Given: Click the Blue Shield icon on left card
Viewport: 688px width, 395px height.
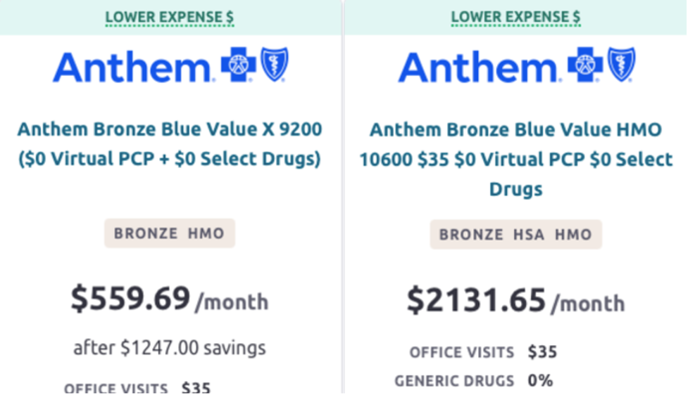Looking at the screenshot, I should [274, 65].
